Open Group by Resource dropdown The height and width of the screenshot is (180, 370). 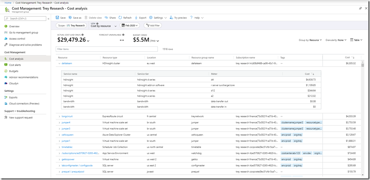(x=310, y=40)
